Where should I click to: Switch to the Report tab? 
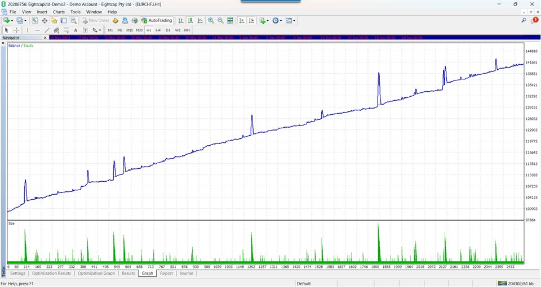(166, 273)
